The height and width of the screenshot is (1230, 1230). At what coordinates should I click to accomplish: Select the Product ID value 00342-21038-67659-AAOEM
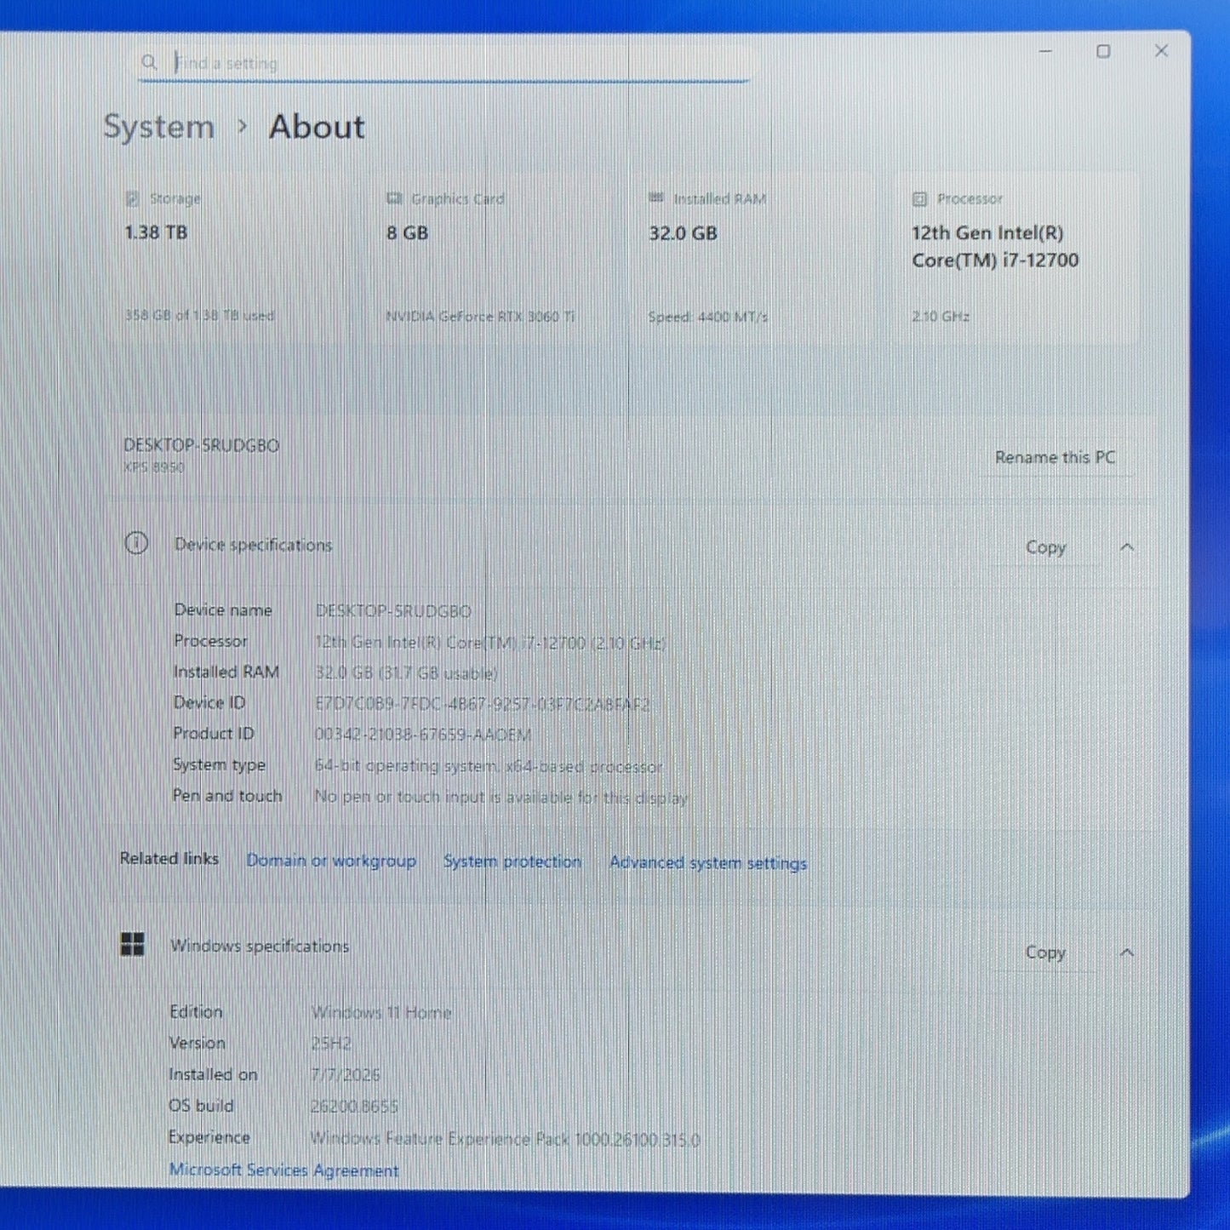423,735
